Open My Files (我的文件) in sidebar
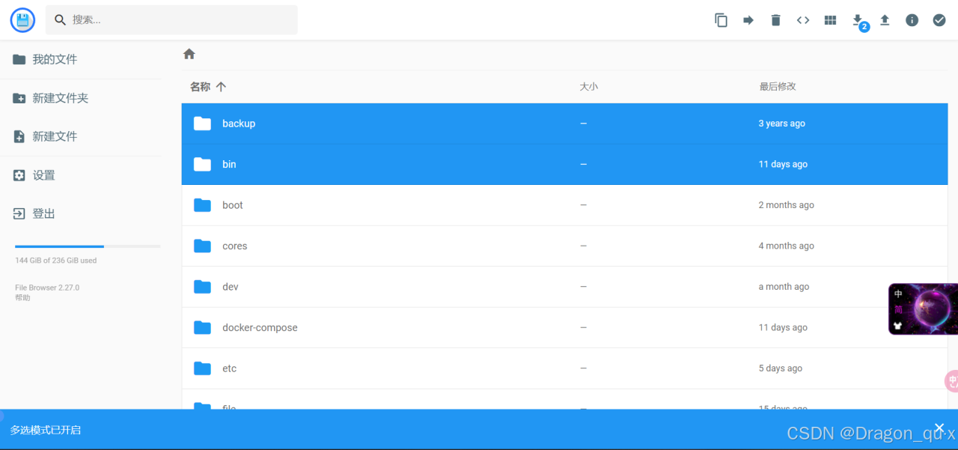The image size is (958, 450). 81,59
